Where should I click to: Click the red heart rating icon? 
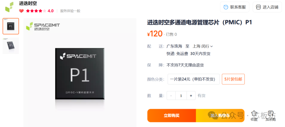click(x=21, y=11)
